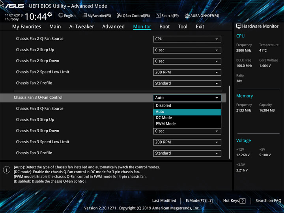
Task: Open Hot Keys help
Action: coord(234,201)
